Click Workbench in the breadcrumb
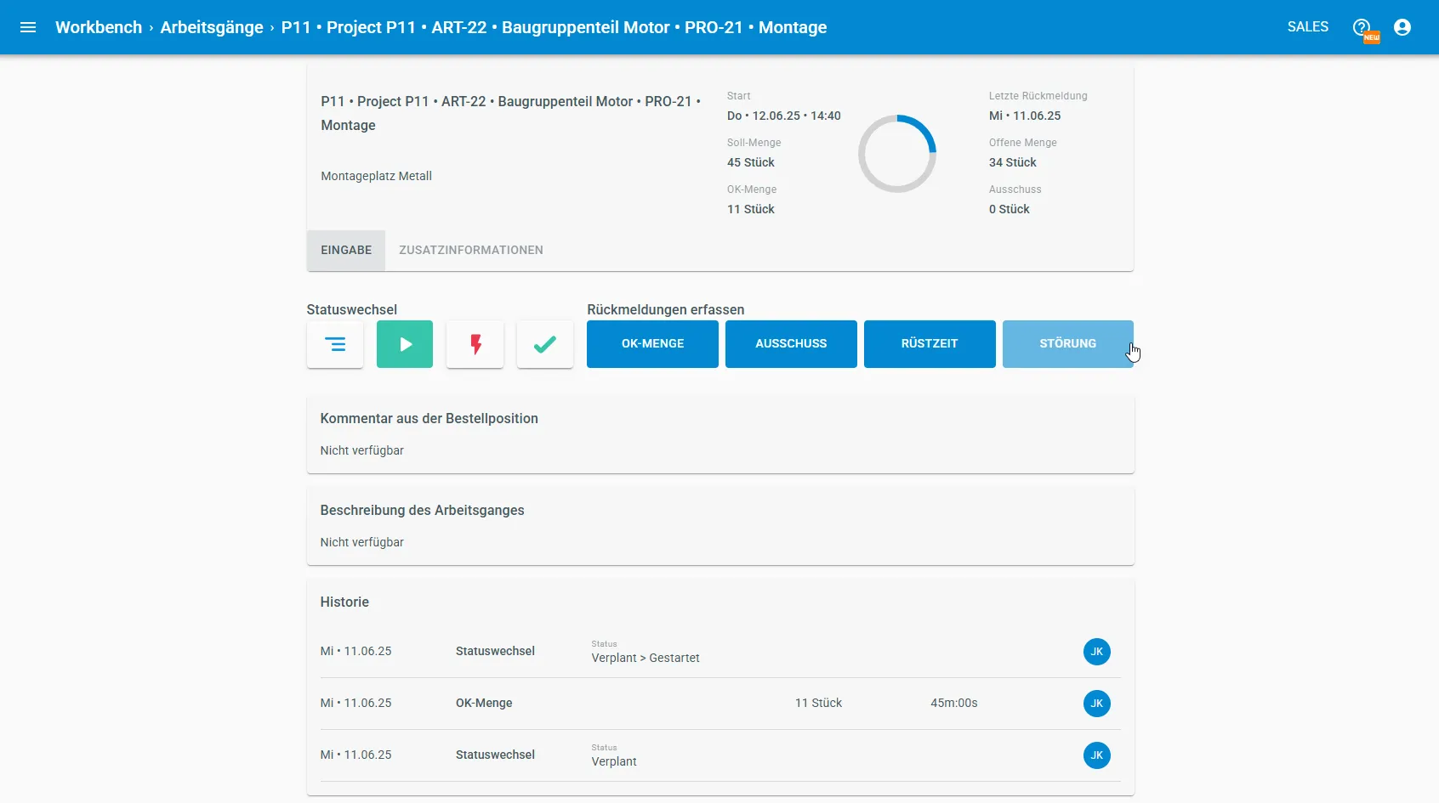This screenshot has height=803, width=1439. (x=99, y=27)
